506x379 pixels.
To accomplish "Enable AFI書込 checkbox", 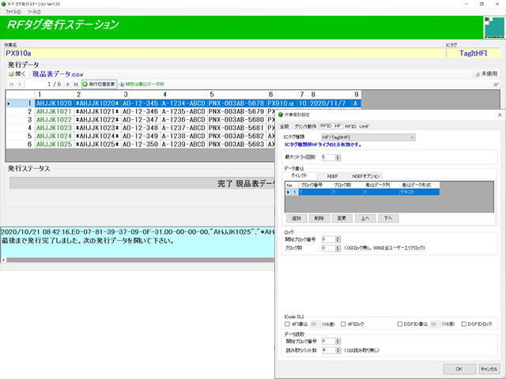I will tap(287, 324).
